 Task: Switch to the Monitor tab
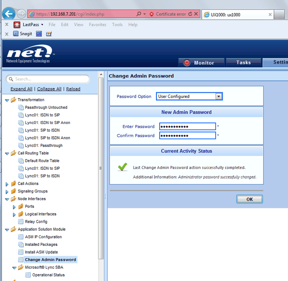click(201, 63)
